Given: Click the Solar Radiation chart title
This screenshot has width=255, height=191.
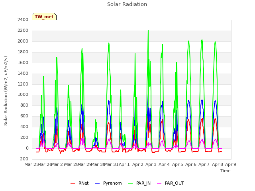Looking at the screenshot, I should point(127,4).
